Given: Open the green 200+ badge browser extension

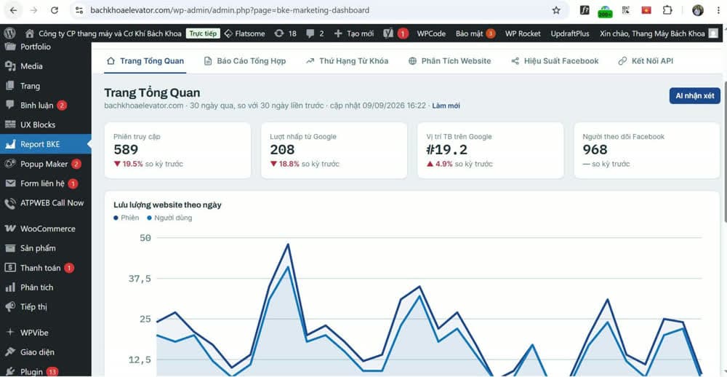Looking at the screenshot, I should 605,11.
